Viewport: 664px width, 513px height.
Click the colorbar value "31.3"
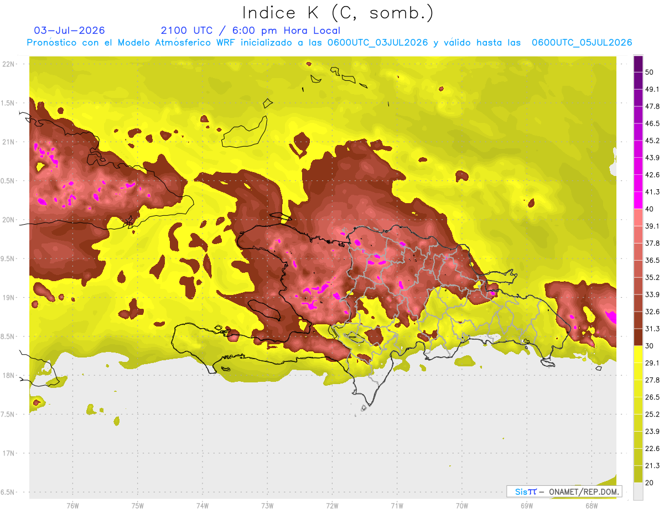tap(652, 329)
